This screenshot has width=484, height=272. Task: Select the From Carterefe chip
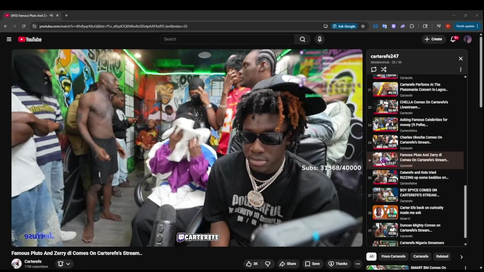393,257
